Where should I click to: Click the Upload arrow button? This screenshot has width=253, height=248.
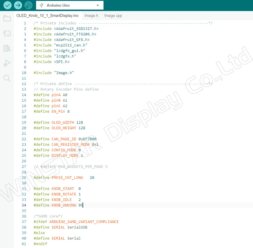coord(18,5)
